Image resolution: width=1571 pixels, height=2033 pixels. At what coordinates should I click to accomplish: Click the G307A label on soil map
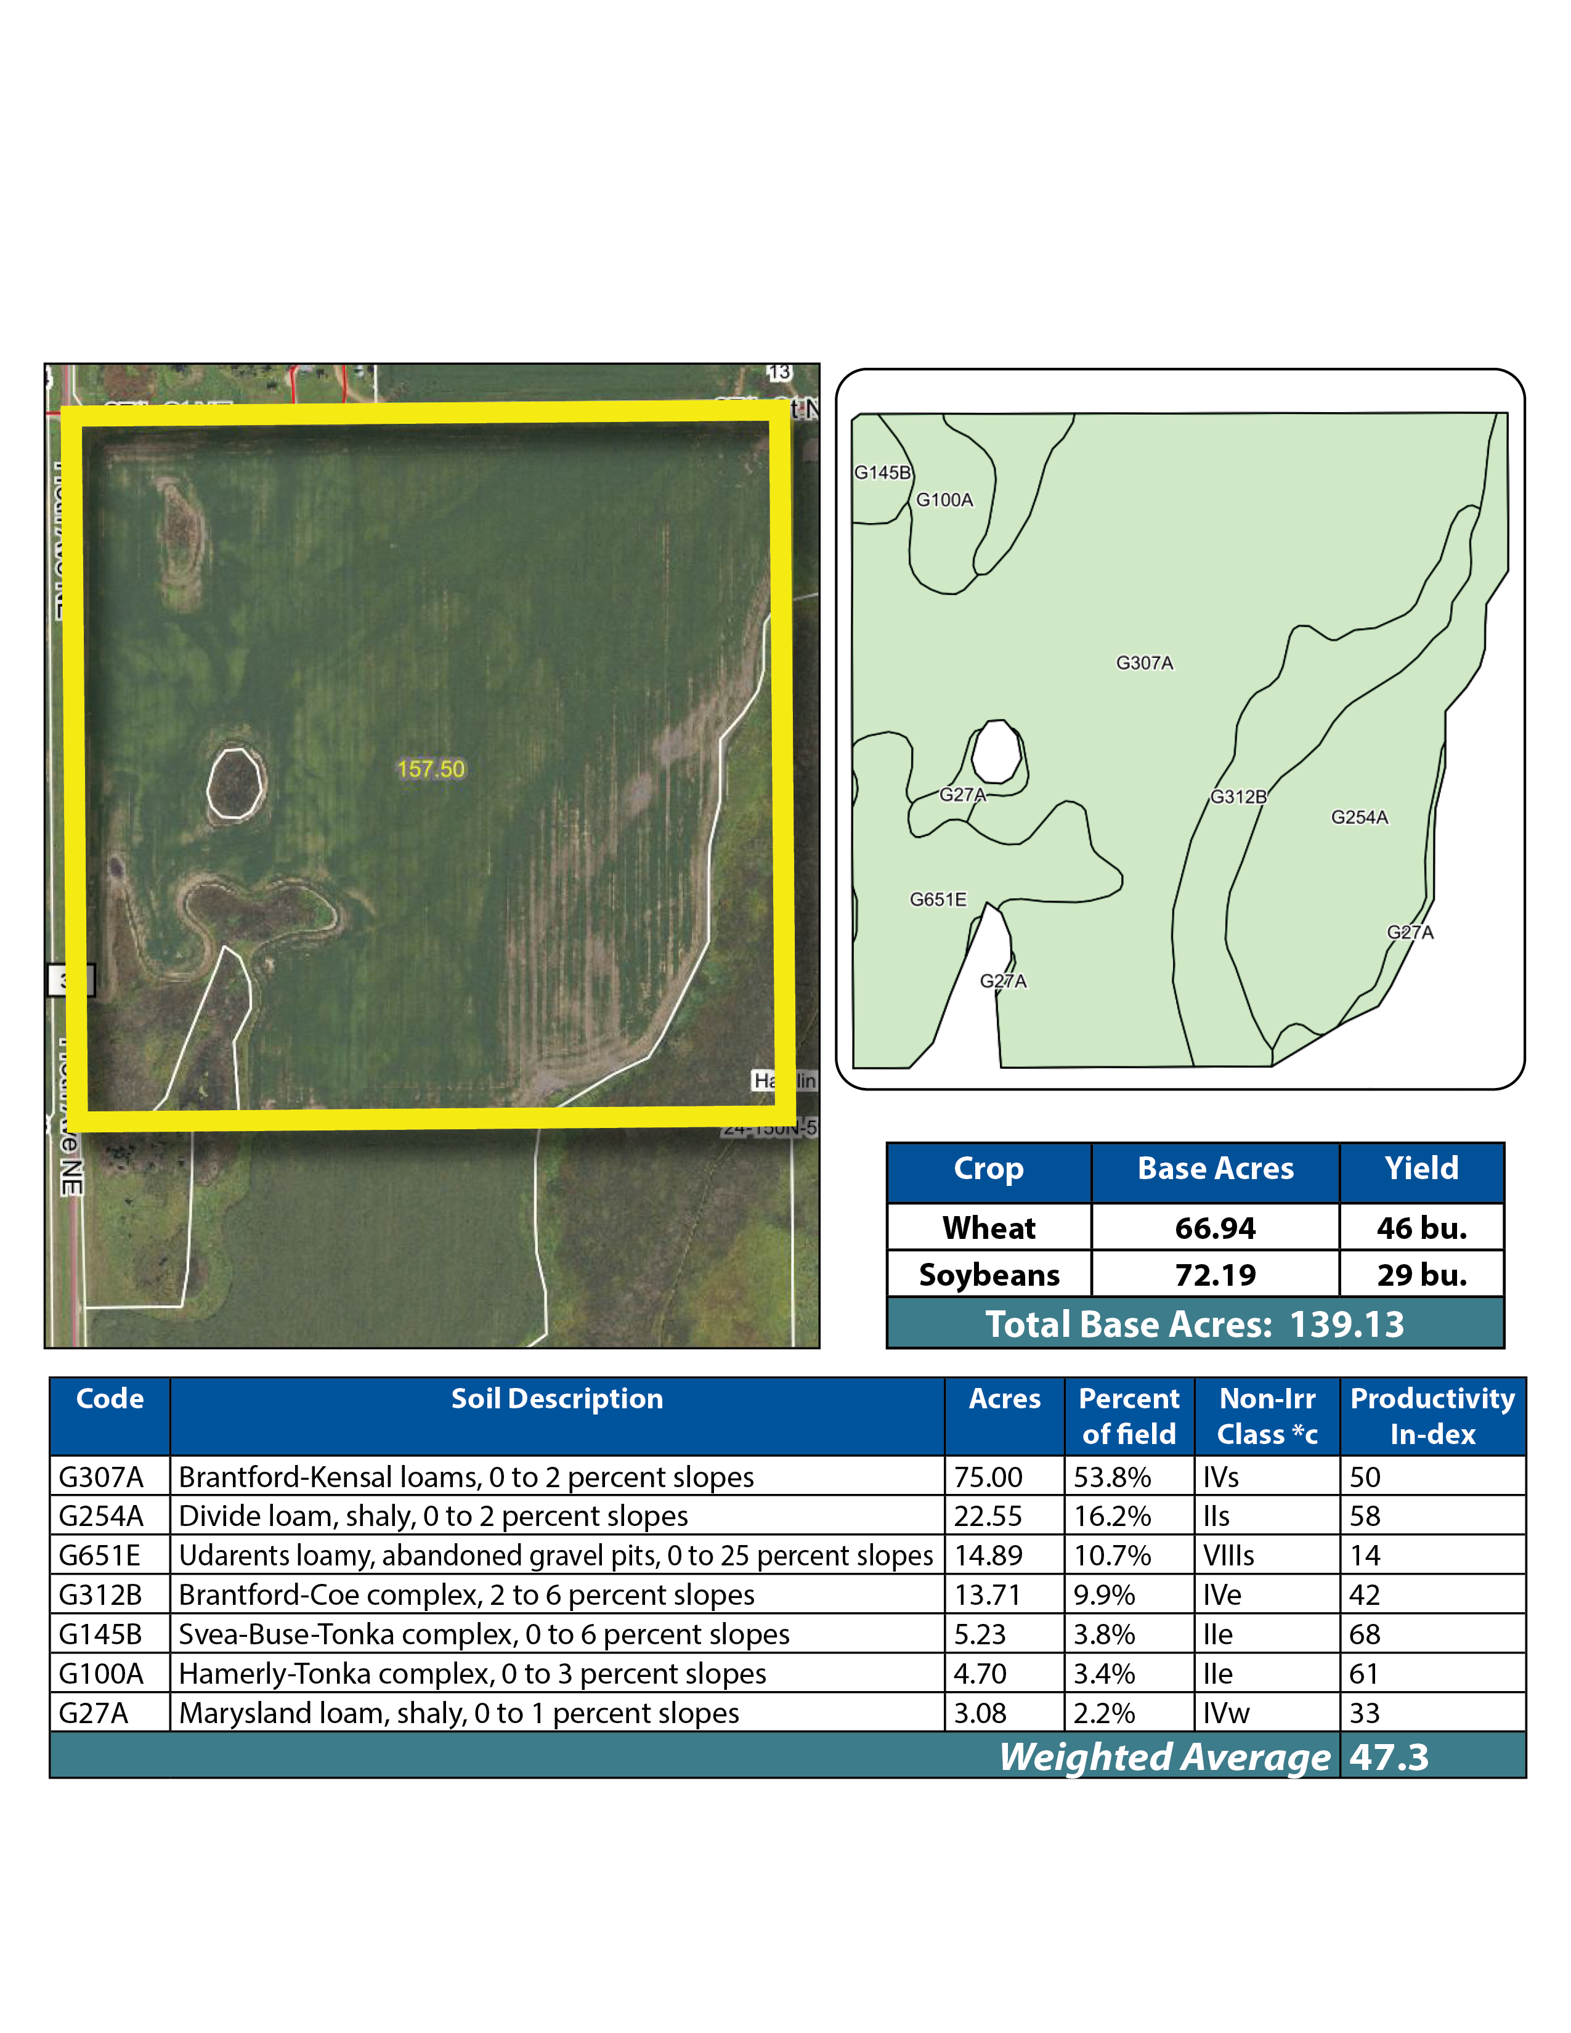(1145, 663)
